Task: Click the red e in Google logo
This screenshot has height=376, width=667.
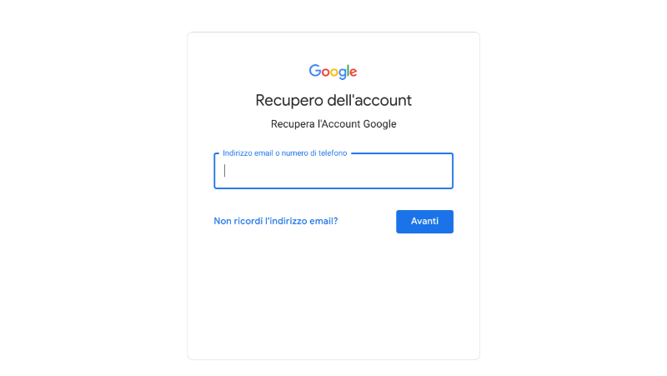Action: (354, 73)
